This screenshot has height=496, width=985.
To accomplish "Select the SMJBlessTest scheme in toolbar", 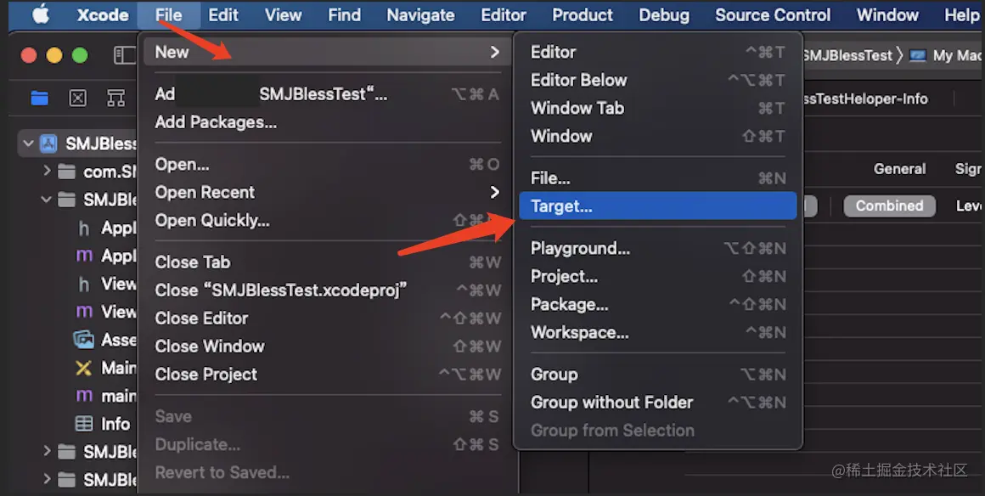I will click(x=847, y=56).
